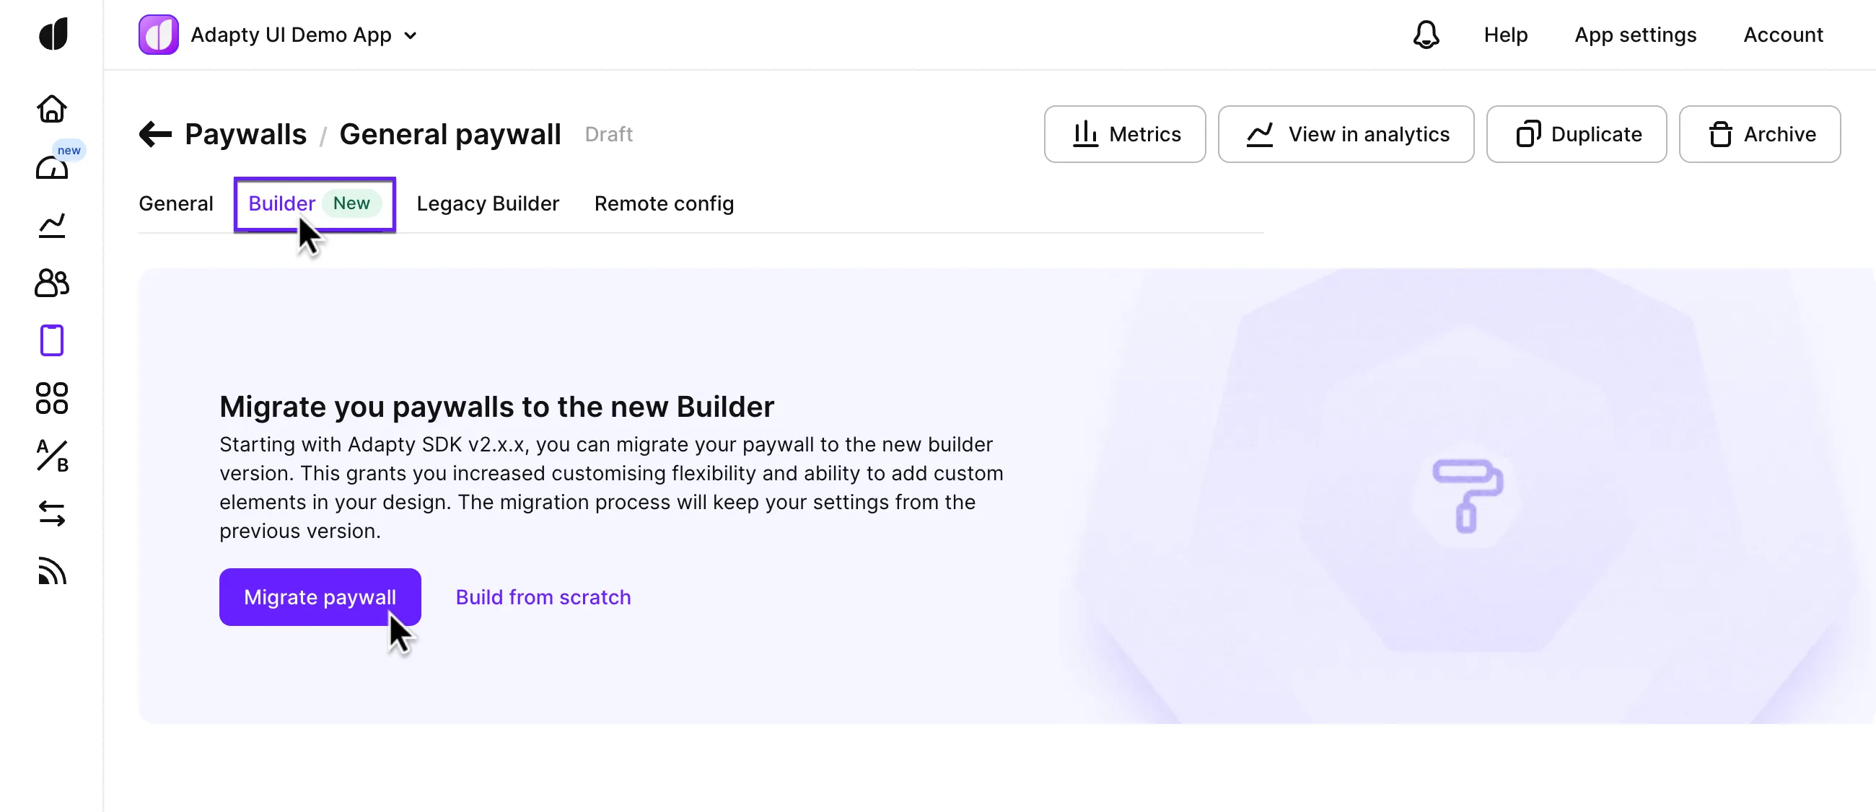Open the users profiles sidebar icon

tap(52, 283)
